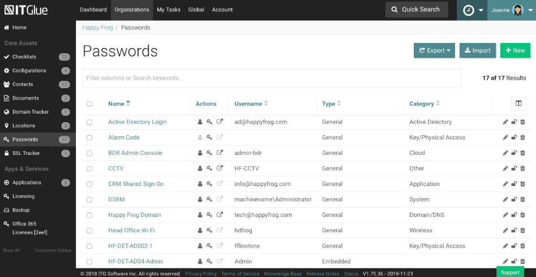Check the Happy Frog Domain row checkbox
Viewport: 536px width, 277px height.
(89, 215)
